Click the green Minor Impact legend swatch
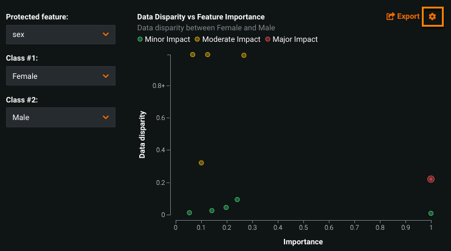Viewport: 451px width, 251px height. (140, 39)
